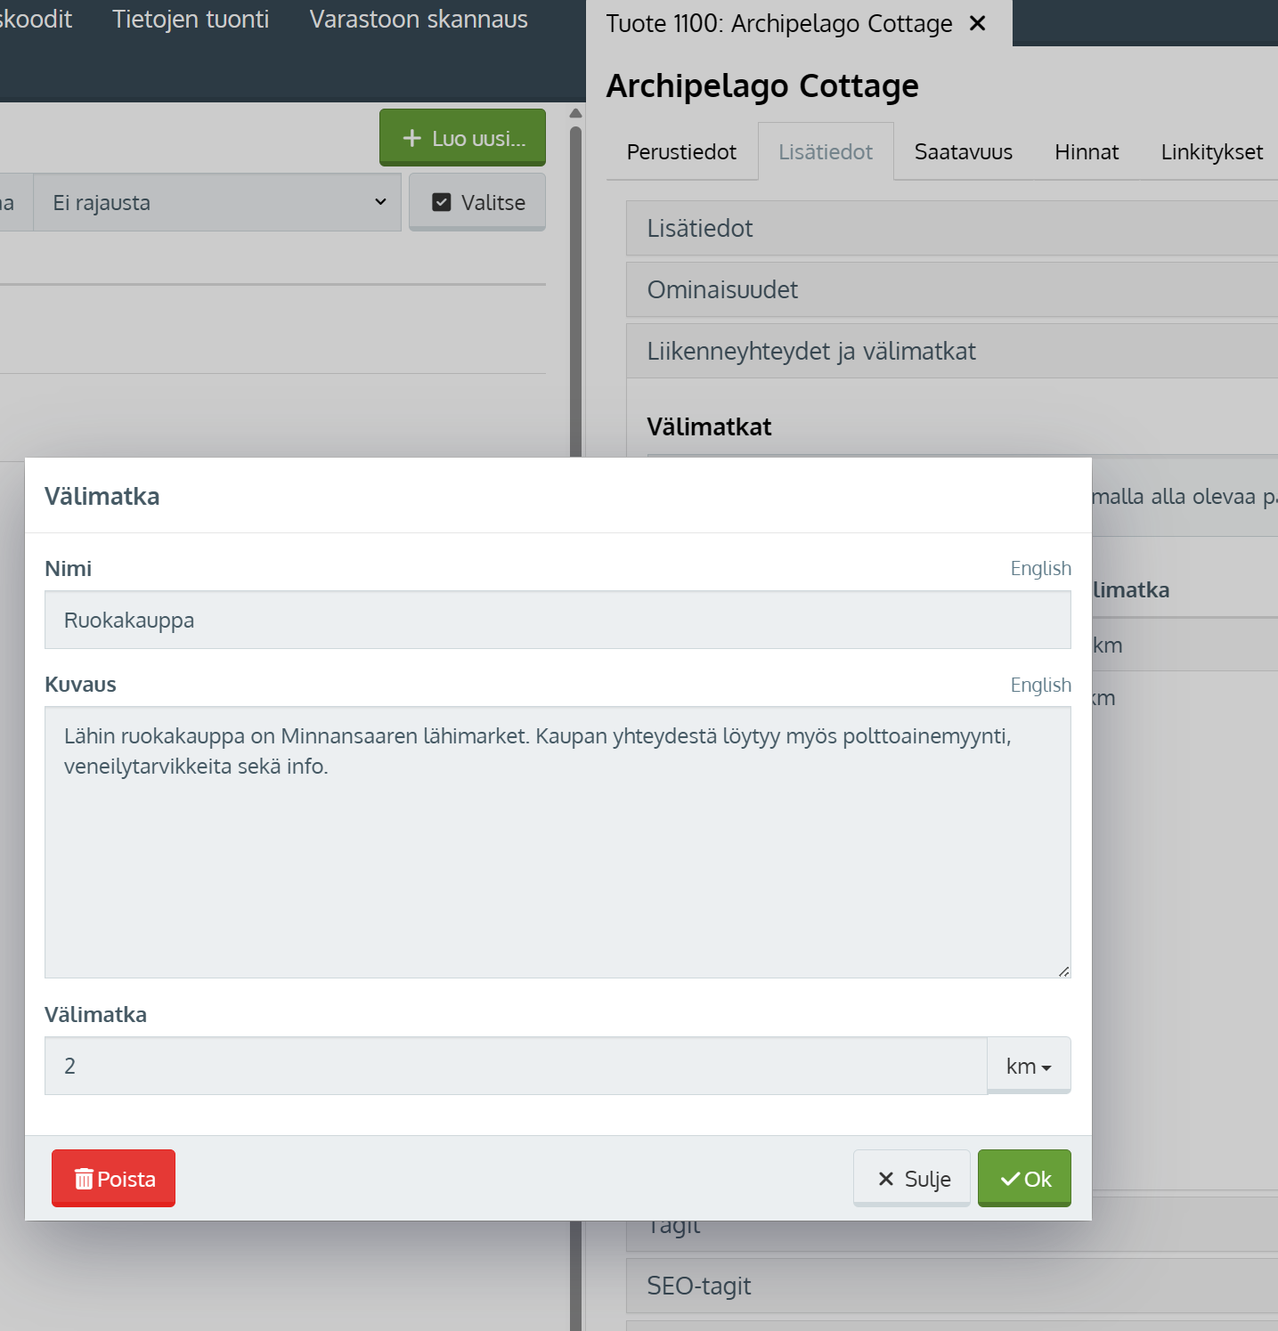
Task: Click the Kuvaus description text area
Action: click(x=558, y=842)
